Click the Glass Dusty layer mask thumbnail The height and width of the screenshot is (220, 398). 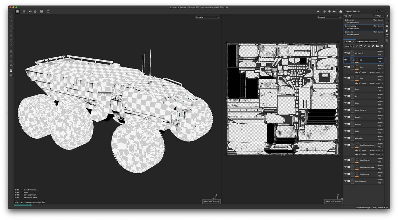point(357,174)
